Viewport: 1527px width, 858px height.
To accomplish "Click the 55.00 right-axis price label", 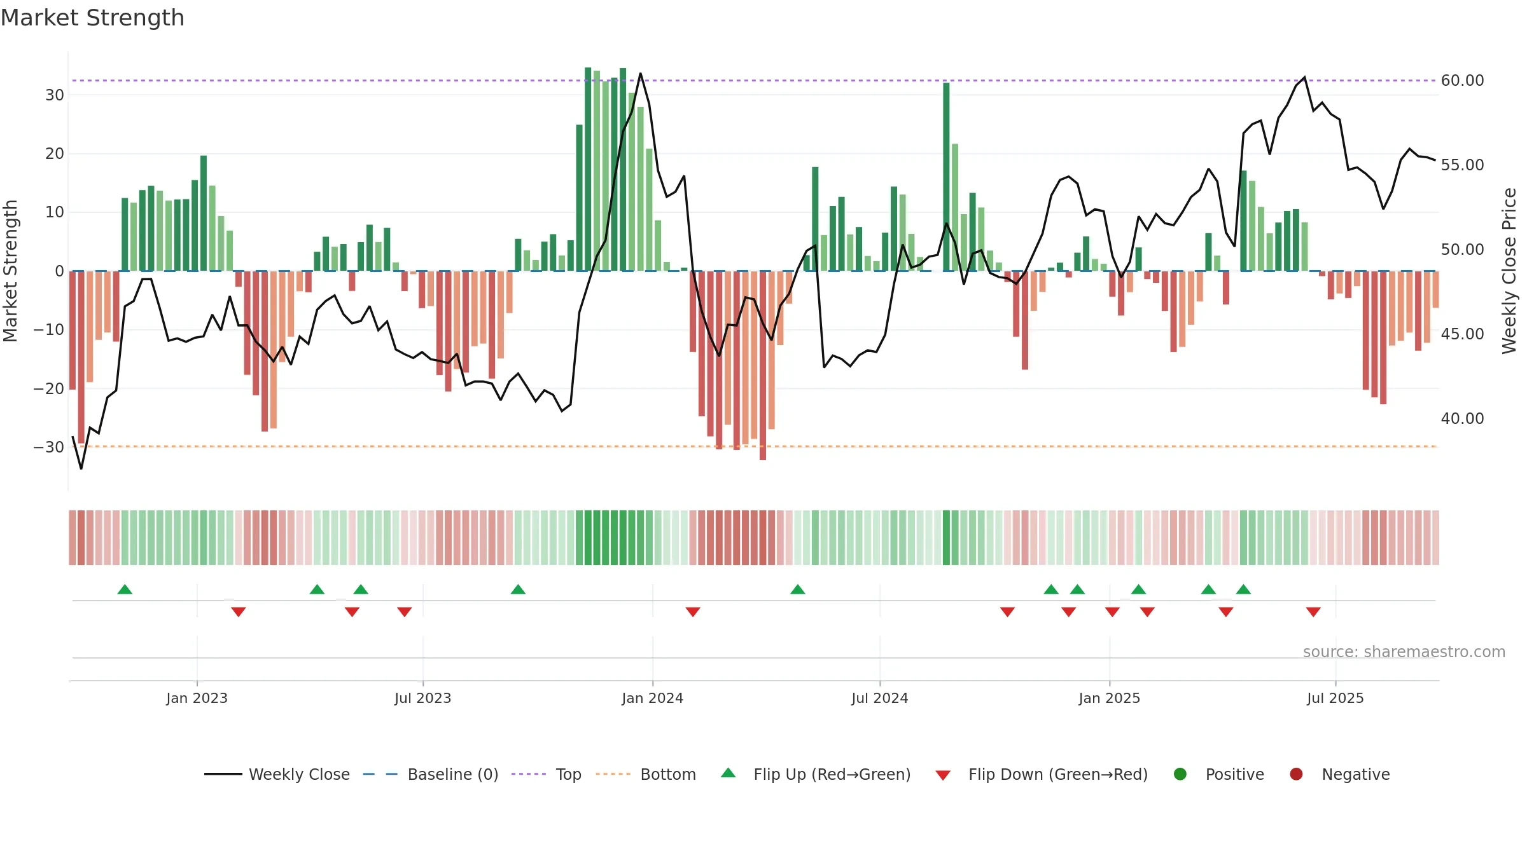I will pos(1462,165).
